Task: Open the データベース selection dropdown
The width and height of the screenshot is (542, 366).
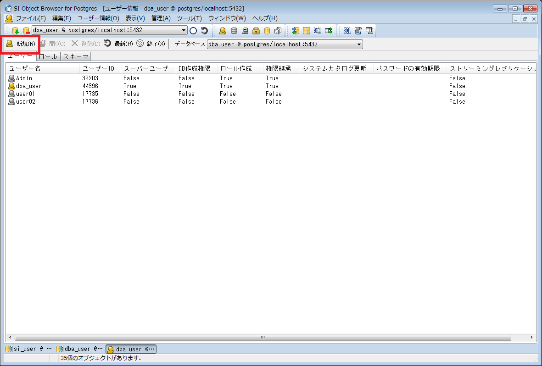Action: coord(359,44)
